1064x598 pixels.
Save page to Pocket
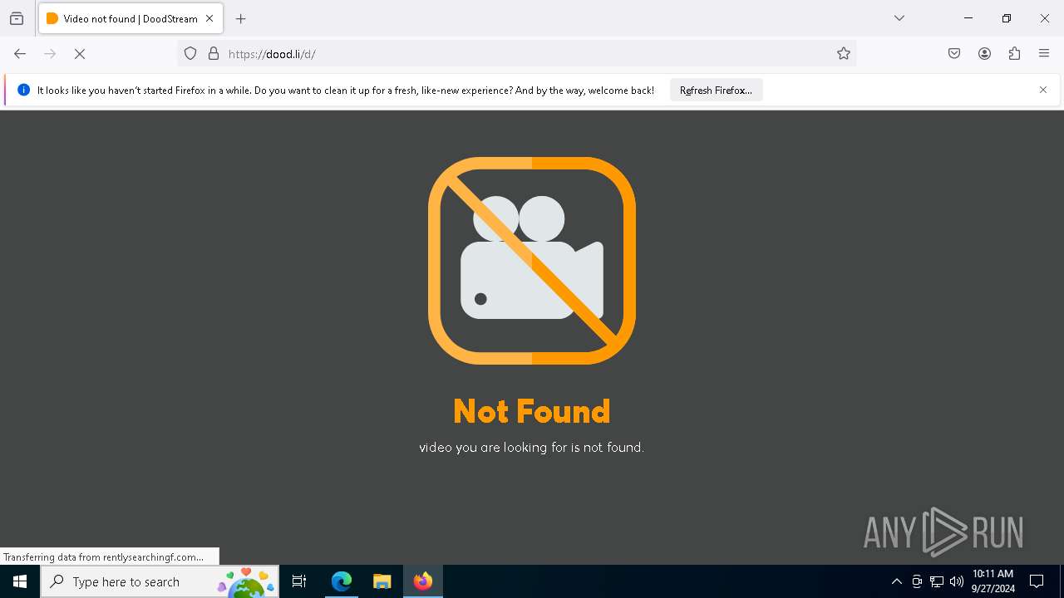point(954,53)
